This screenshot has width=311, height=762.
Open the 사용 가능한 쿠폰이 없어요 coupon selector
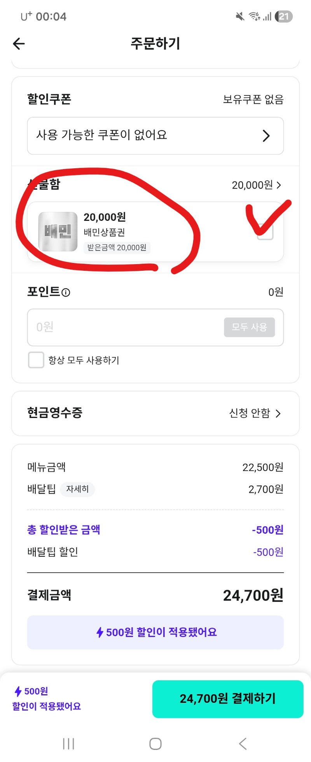click(155, 136)
